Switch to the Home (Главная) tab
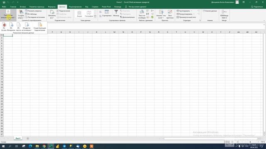Viewport: 266px width, 149px height. click(x=13, y=7)
